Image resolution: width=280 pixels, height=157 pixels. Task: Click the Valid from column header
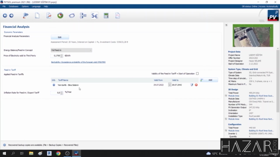click(x=158, y=80)
